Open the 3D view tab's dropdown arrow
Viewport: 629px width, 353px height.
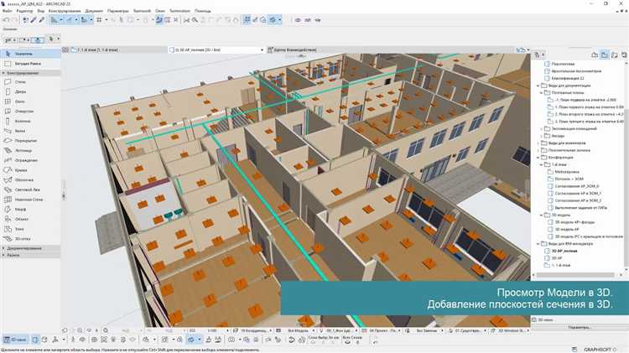click(x=262, y=50)
